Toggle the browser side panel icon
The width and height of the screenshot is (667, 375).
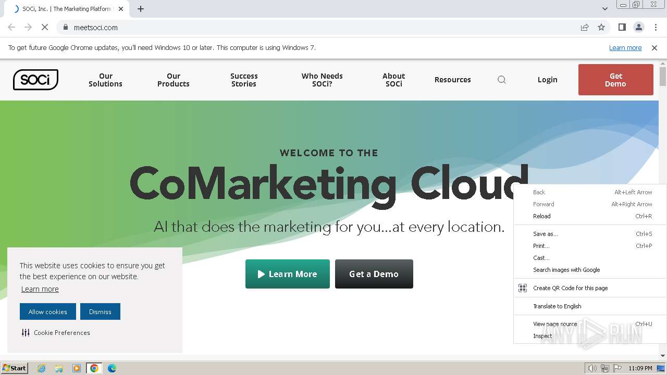click(622, 28)
